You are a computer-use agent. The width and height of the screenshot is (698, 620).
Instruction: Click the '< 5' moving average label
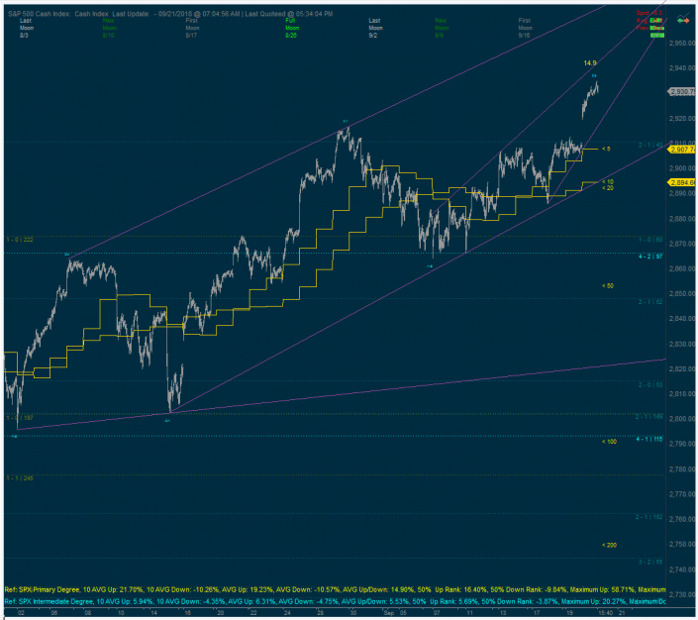[x=606, y=149]
